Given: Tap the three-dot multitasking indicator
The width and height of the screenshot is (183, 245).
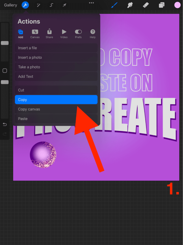Looking at the screenshot, I should point(91,3).
